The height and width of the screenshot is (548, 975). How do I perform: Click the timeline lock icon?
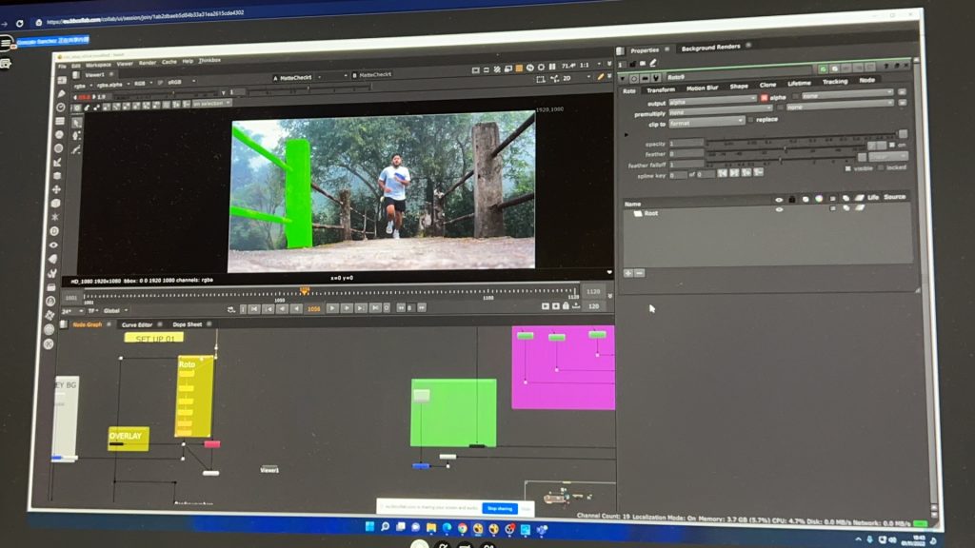[566, 305]
